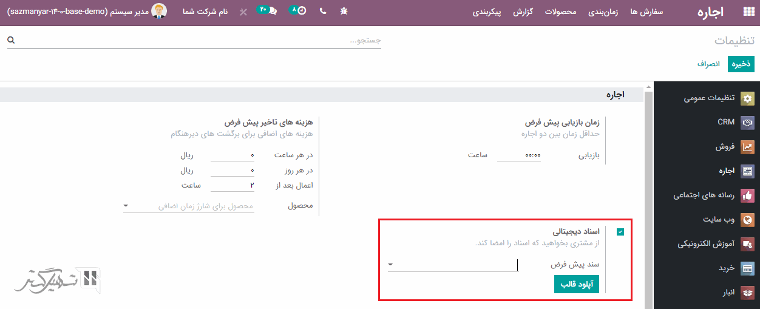
Task: Open the سفارش ها menu
Action: (647, 12)
